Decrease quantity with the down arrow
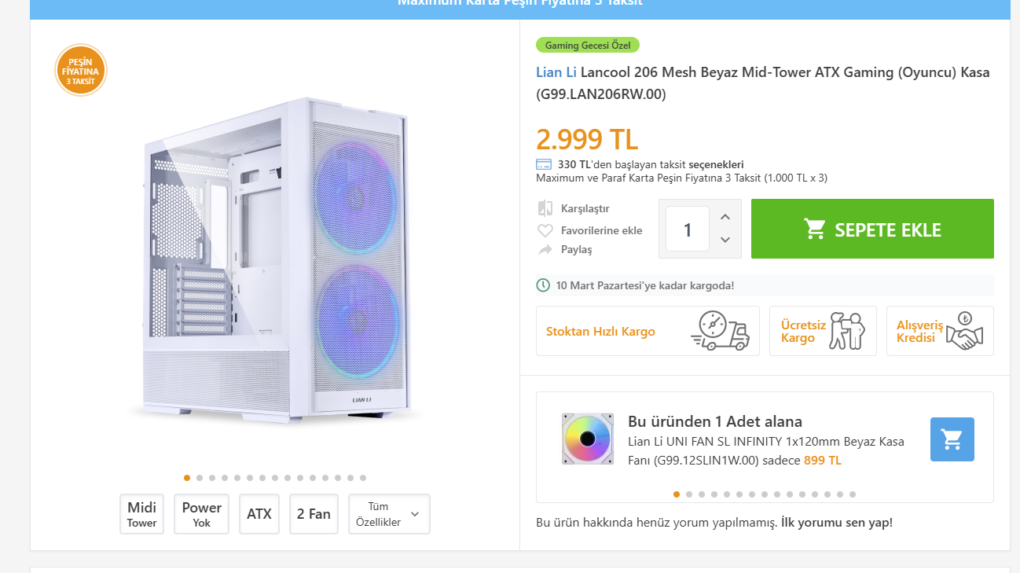1020x573 pixels. coord(725,240)
